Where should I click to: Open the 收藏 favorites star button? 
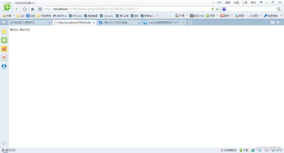[7, 16]
